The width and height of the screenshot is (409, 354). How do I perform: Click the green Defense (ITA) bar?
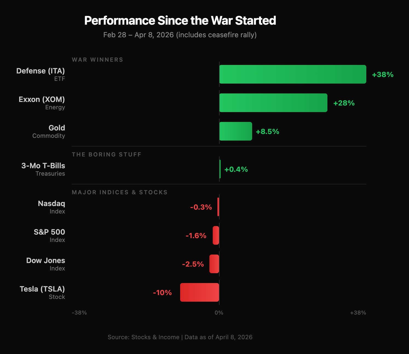point(292,74)
